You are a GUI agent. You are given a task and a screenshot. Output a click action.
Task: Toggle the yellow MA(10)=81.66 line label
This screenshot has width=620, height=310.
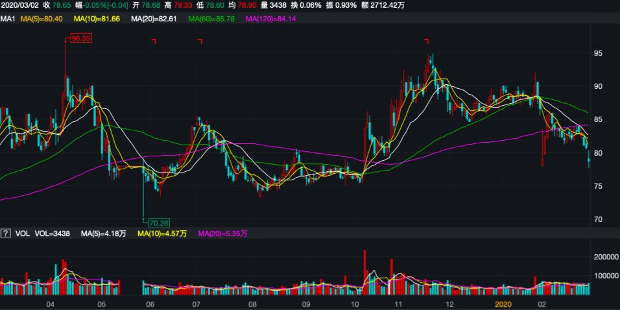click(x=97, y=19)
